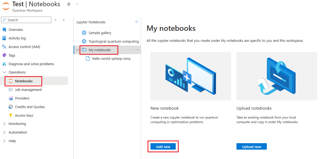334x159 pixels.
Task: Collapse the Operations section
Action: 4,72
